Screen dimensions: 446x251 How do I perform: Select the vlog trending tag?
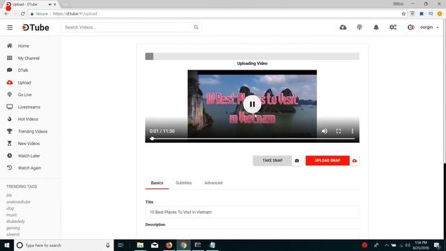click(x=10, y=208)
